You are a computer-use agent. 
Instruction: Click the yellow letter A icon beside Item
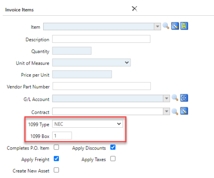(184, 26)
